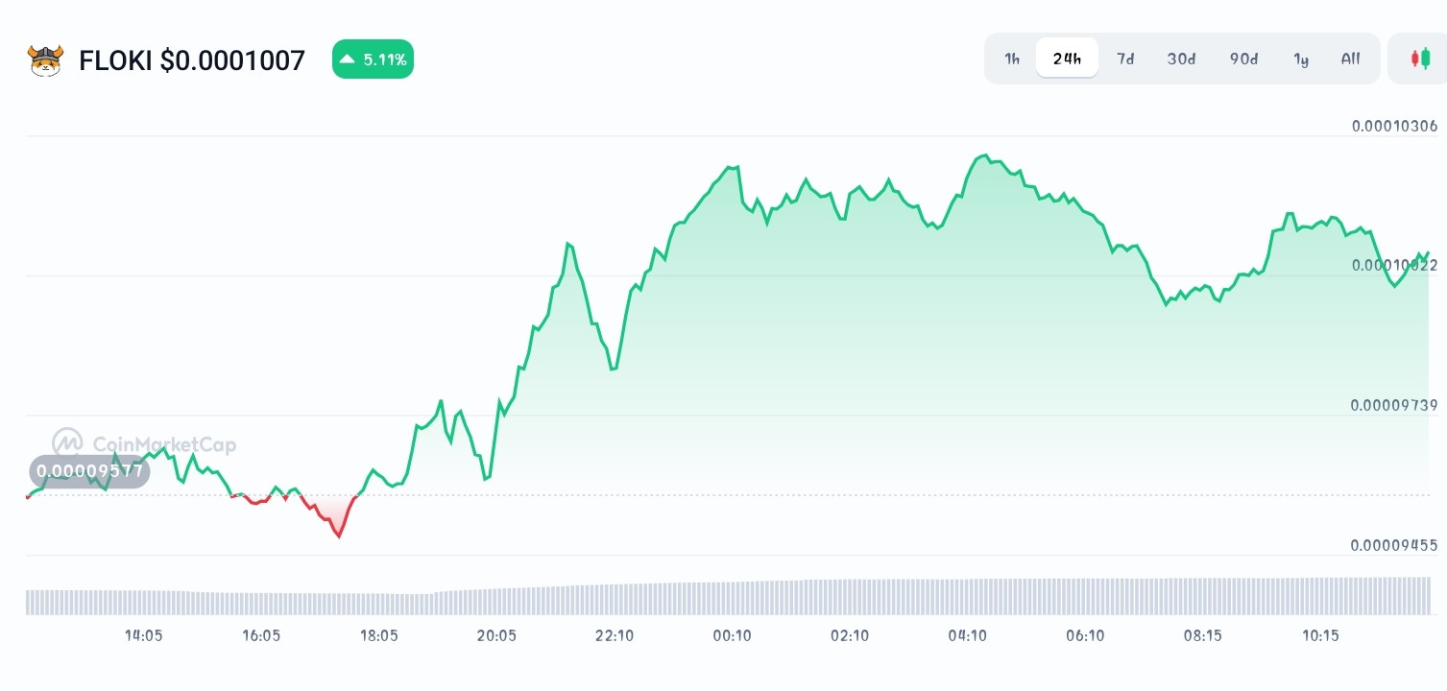Open the 7d timeframe view
1447x691 pixels.
pos(1125,59)
